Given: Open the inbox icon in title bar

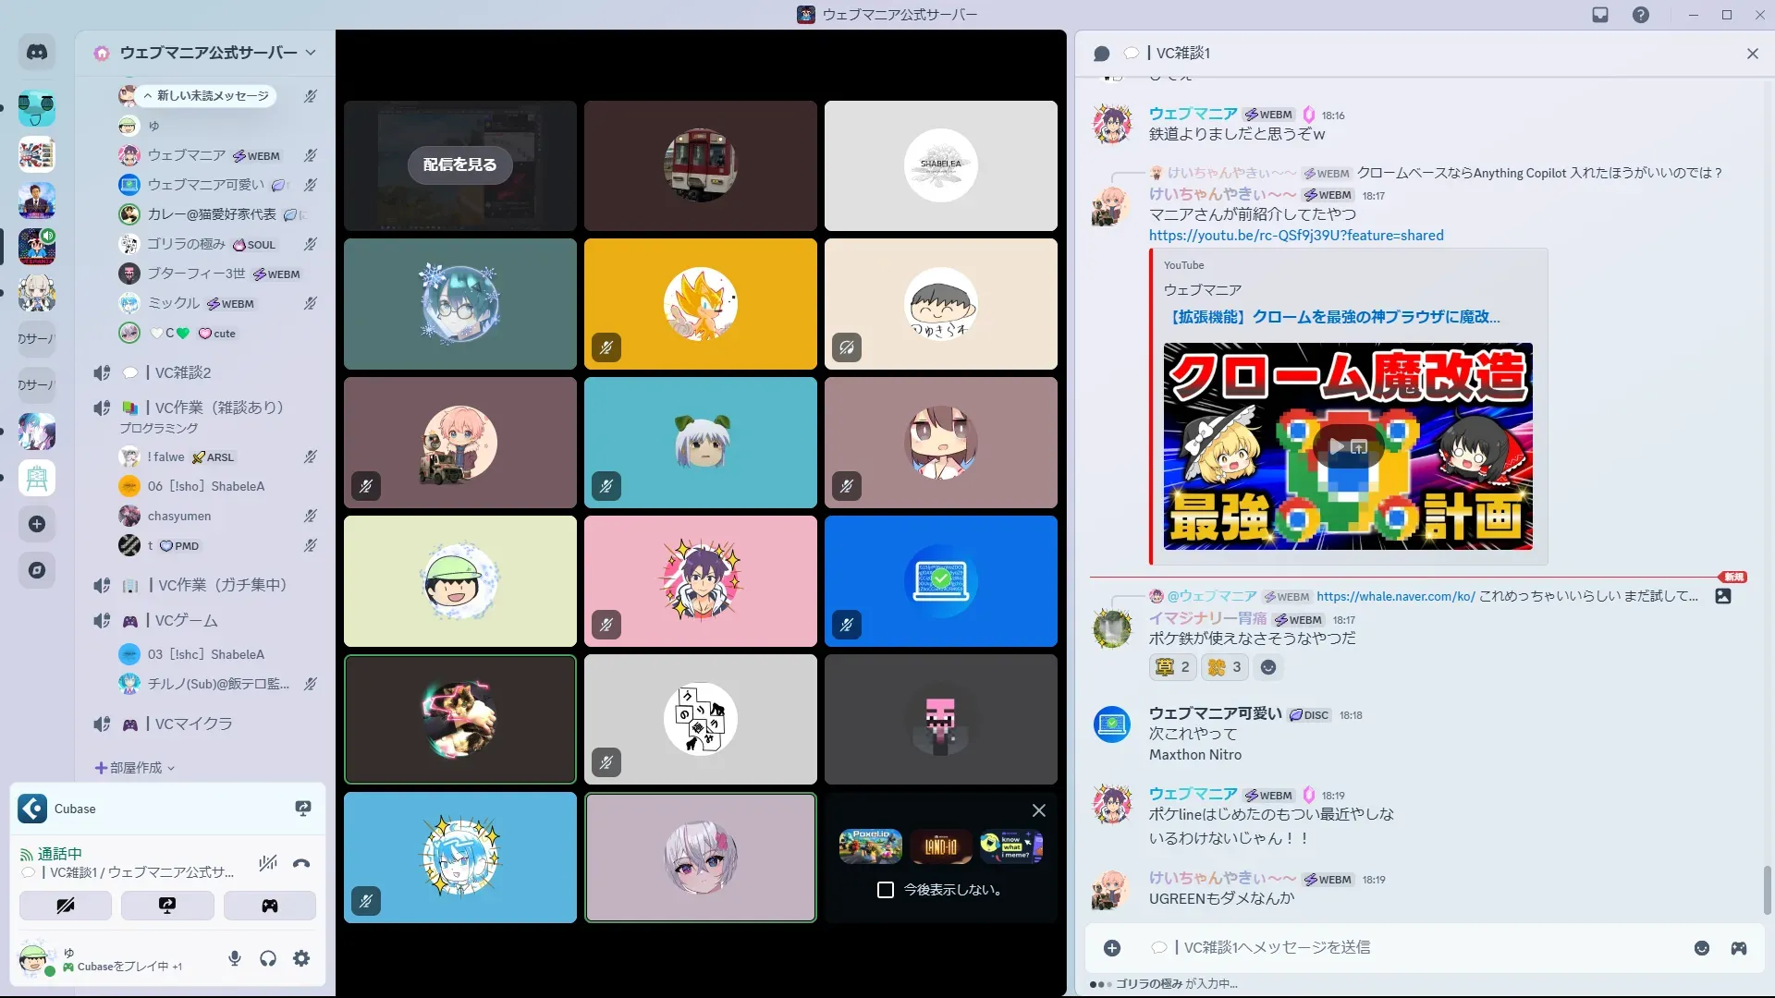Looking at the screenshot, I should click(x=1600, y=15).
